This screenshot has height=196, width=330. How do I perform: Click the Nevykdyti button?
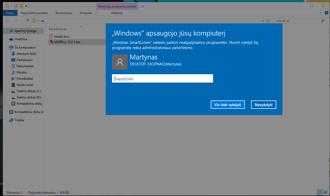coord(263,105)
